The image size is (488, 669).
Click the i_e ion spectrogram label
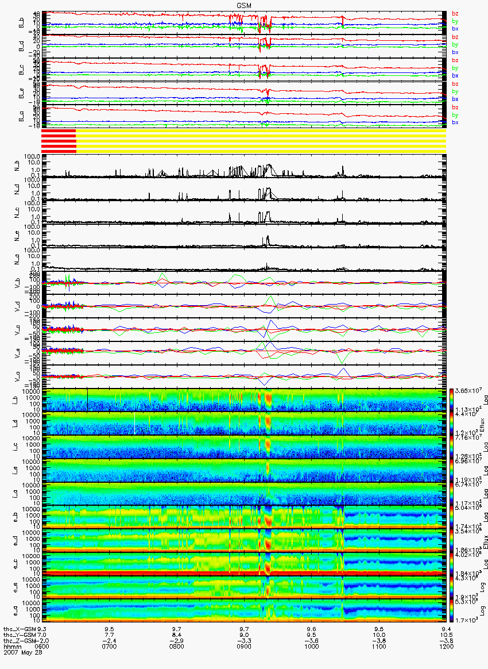coord(16,470)
